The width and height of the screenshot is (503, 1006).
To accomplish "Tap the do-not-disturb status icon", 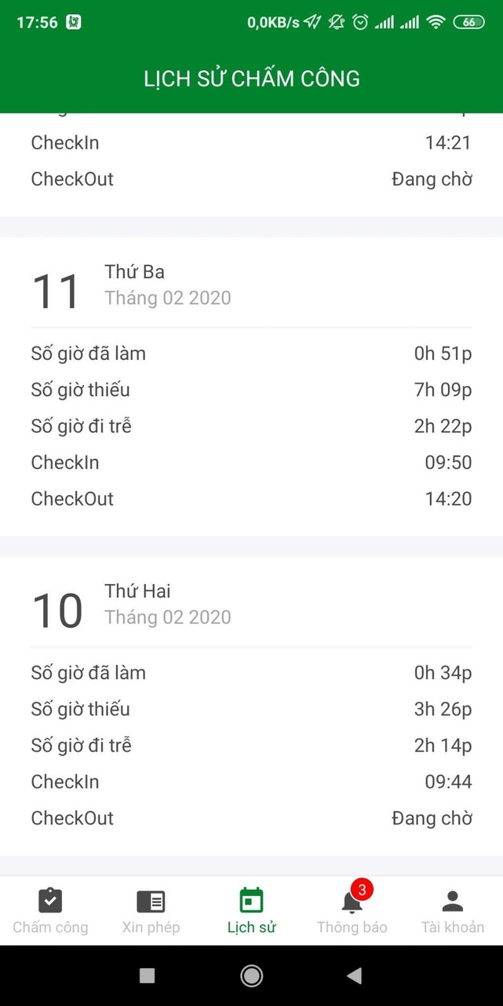I will [336, 23].
